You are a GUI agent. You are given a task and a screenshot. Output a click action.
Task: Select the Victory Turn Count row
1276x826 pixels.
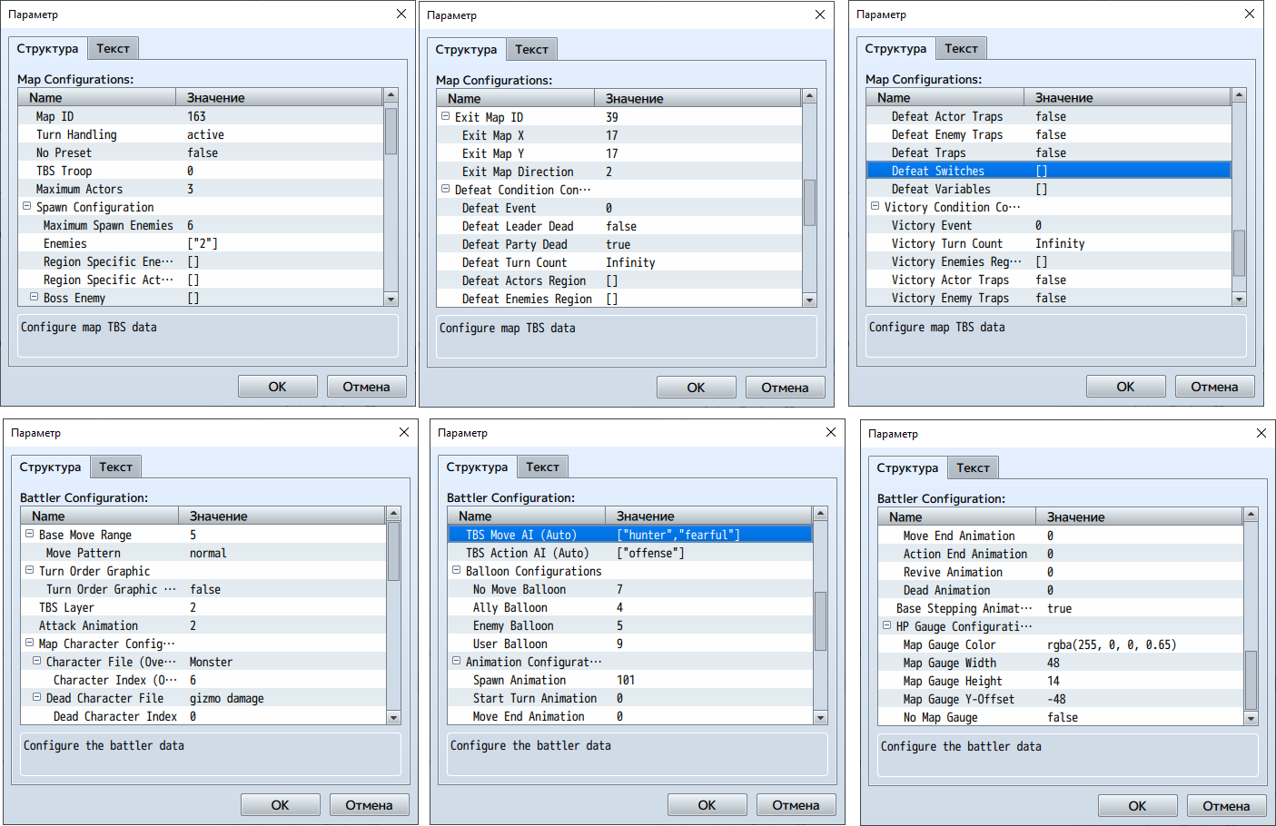point(1049,243)
